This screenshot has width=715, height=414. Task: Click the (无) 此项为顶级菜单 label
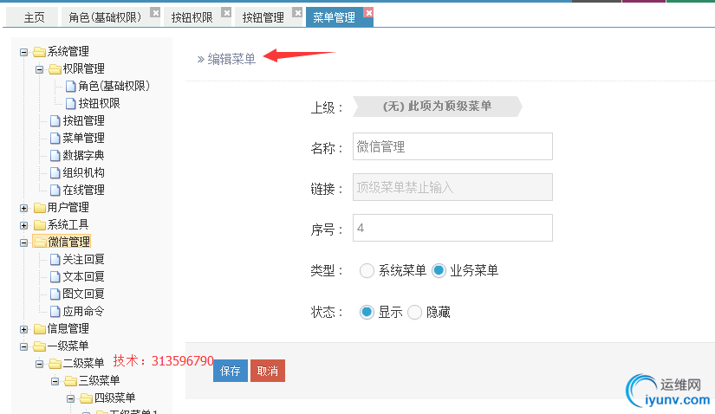pos(437,107)
